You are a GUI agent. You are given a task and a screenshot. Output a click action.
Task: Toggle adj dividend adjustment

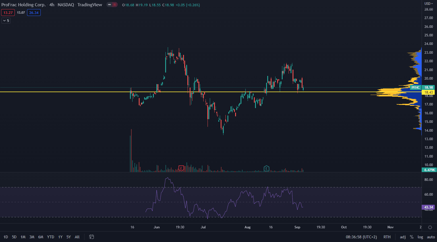click(x=403, y=237)
